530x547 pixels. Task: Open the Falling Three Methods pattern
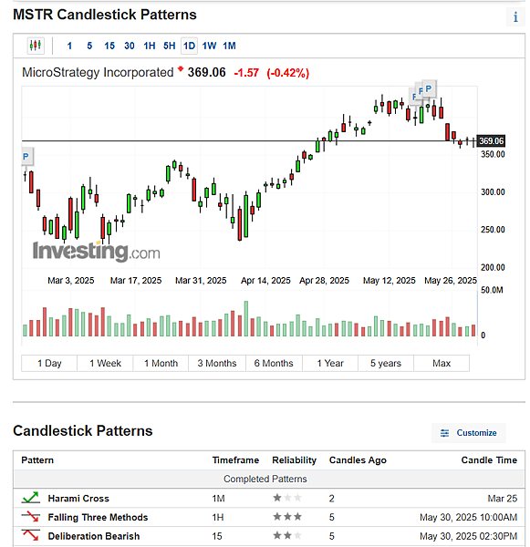[98, 517]
